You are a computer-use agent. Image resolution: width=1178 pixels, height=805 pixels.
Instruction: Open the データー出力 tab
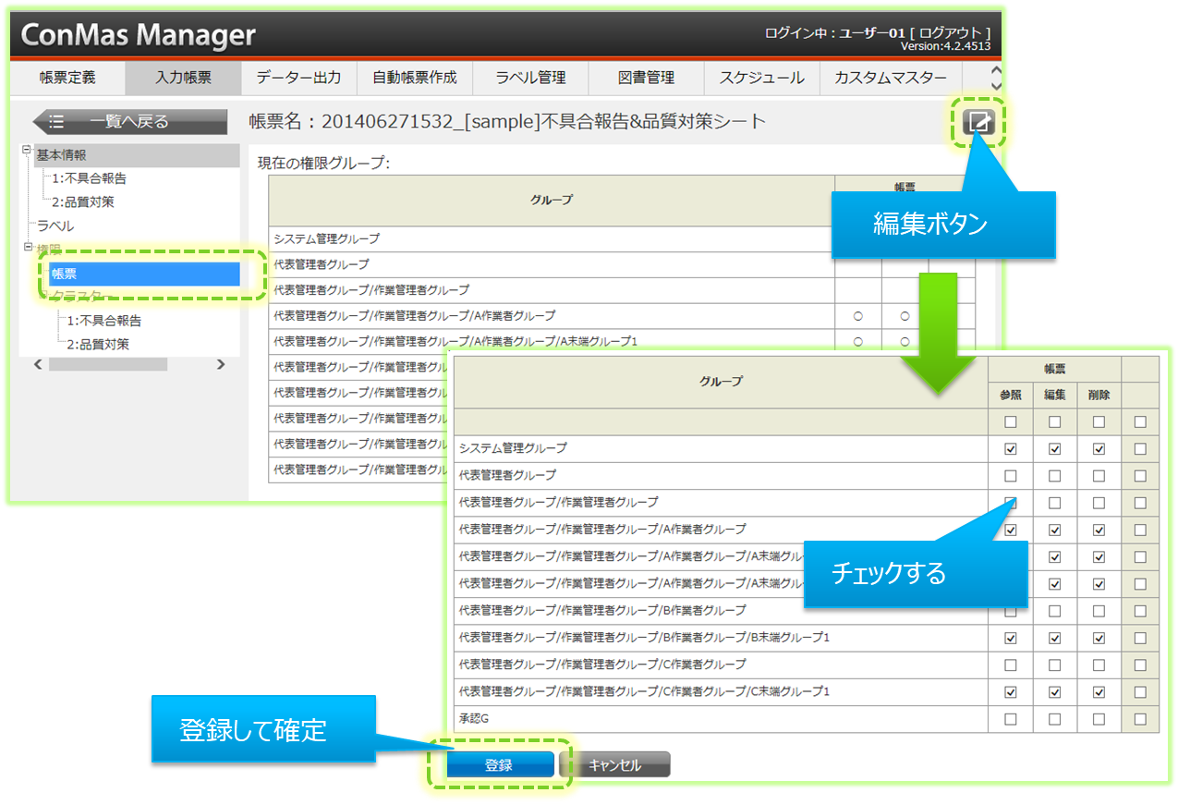coord(298,78)
